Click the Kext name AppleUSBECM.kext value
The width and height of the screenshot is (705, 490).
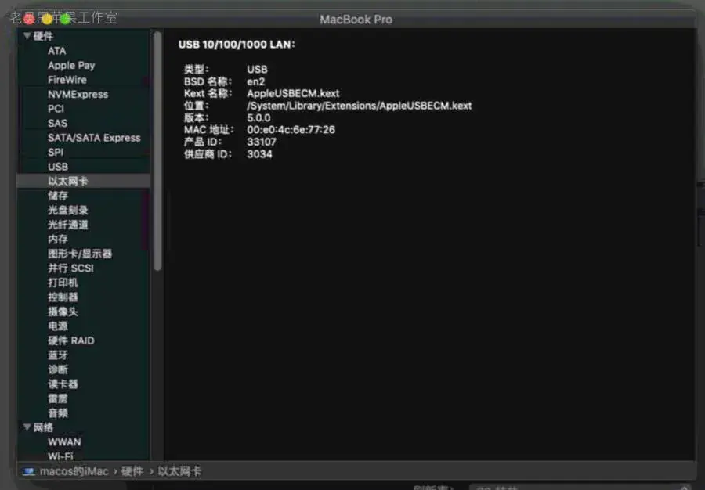(293, 93)
